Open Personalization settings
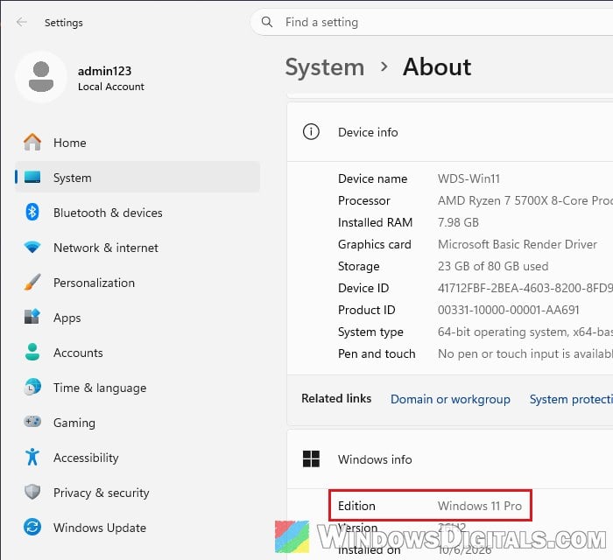613x560 pixels. (x=137, y=283)
